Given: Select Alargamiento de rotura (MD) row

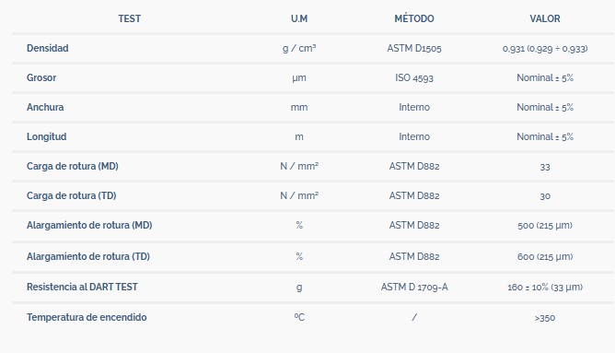Looking at the screenshot, I should click(312, 226).
